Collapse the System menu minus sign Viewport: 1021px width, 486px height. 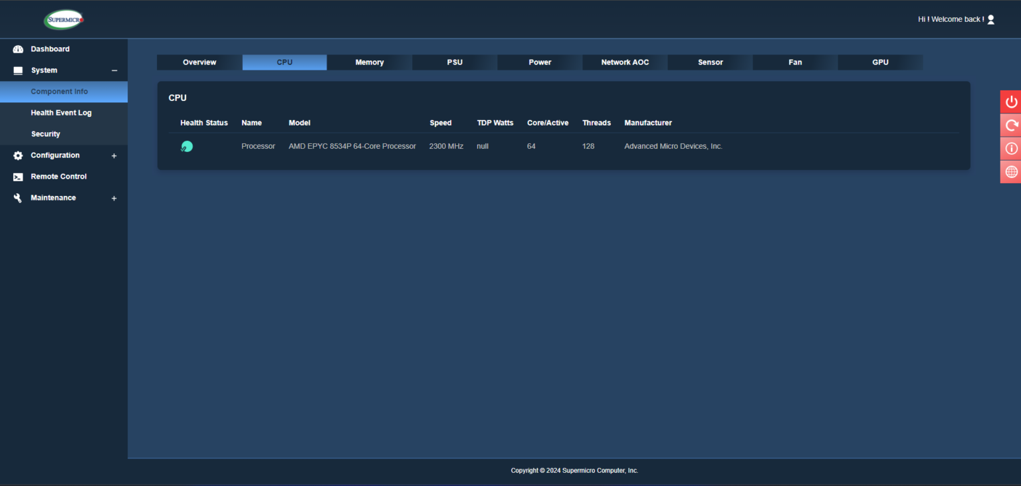(114, 70)
